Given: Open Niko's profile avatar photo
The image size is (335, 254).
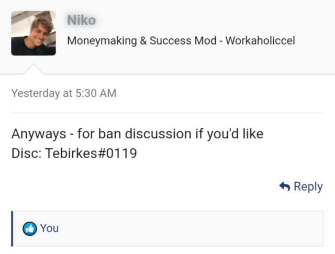Looking at the screenshot, I should coord(33,33).
